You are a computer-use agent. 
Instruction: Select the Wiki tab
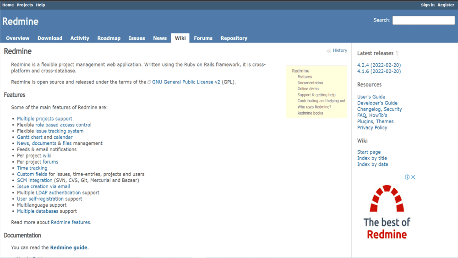pos(180,38)
